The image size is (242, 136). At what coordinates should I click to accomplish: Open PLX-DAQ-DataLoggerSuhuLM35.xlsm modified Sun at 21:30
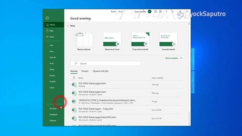tap(126, 118)
